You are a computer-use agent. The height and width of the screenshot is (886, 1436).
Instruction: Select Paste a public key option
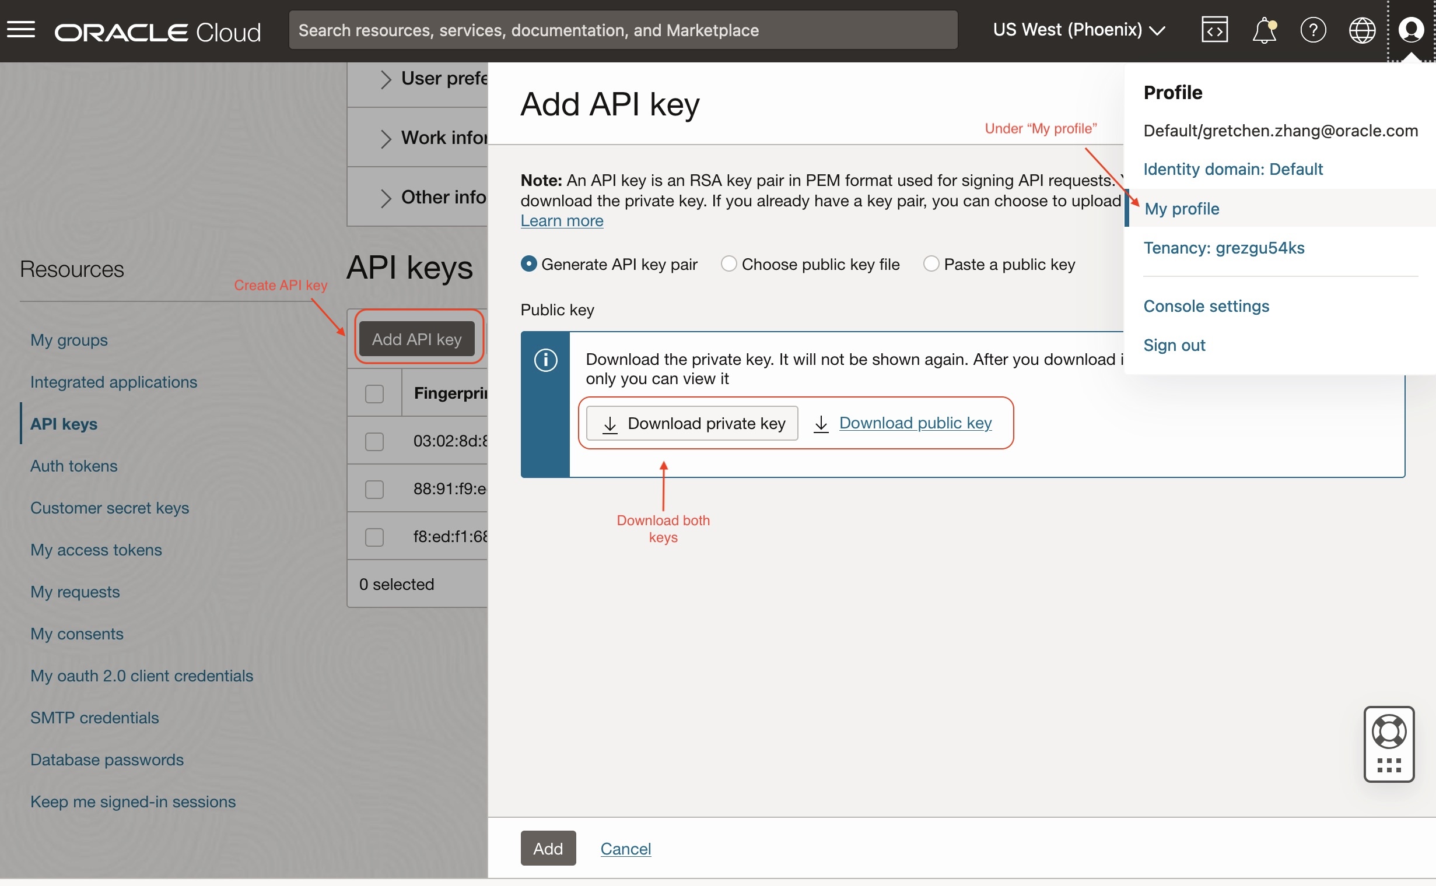coord(930,264)
